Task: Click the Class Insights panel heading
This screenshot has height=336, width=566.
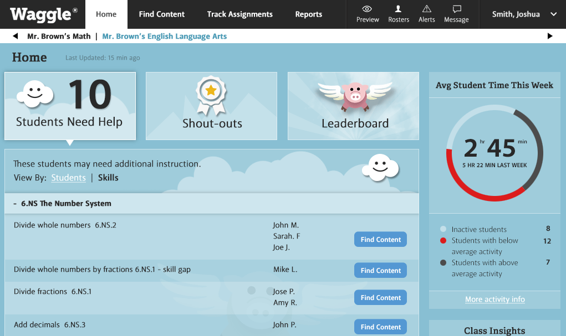Action: tap(494, 330)
